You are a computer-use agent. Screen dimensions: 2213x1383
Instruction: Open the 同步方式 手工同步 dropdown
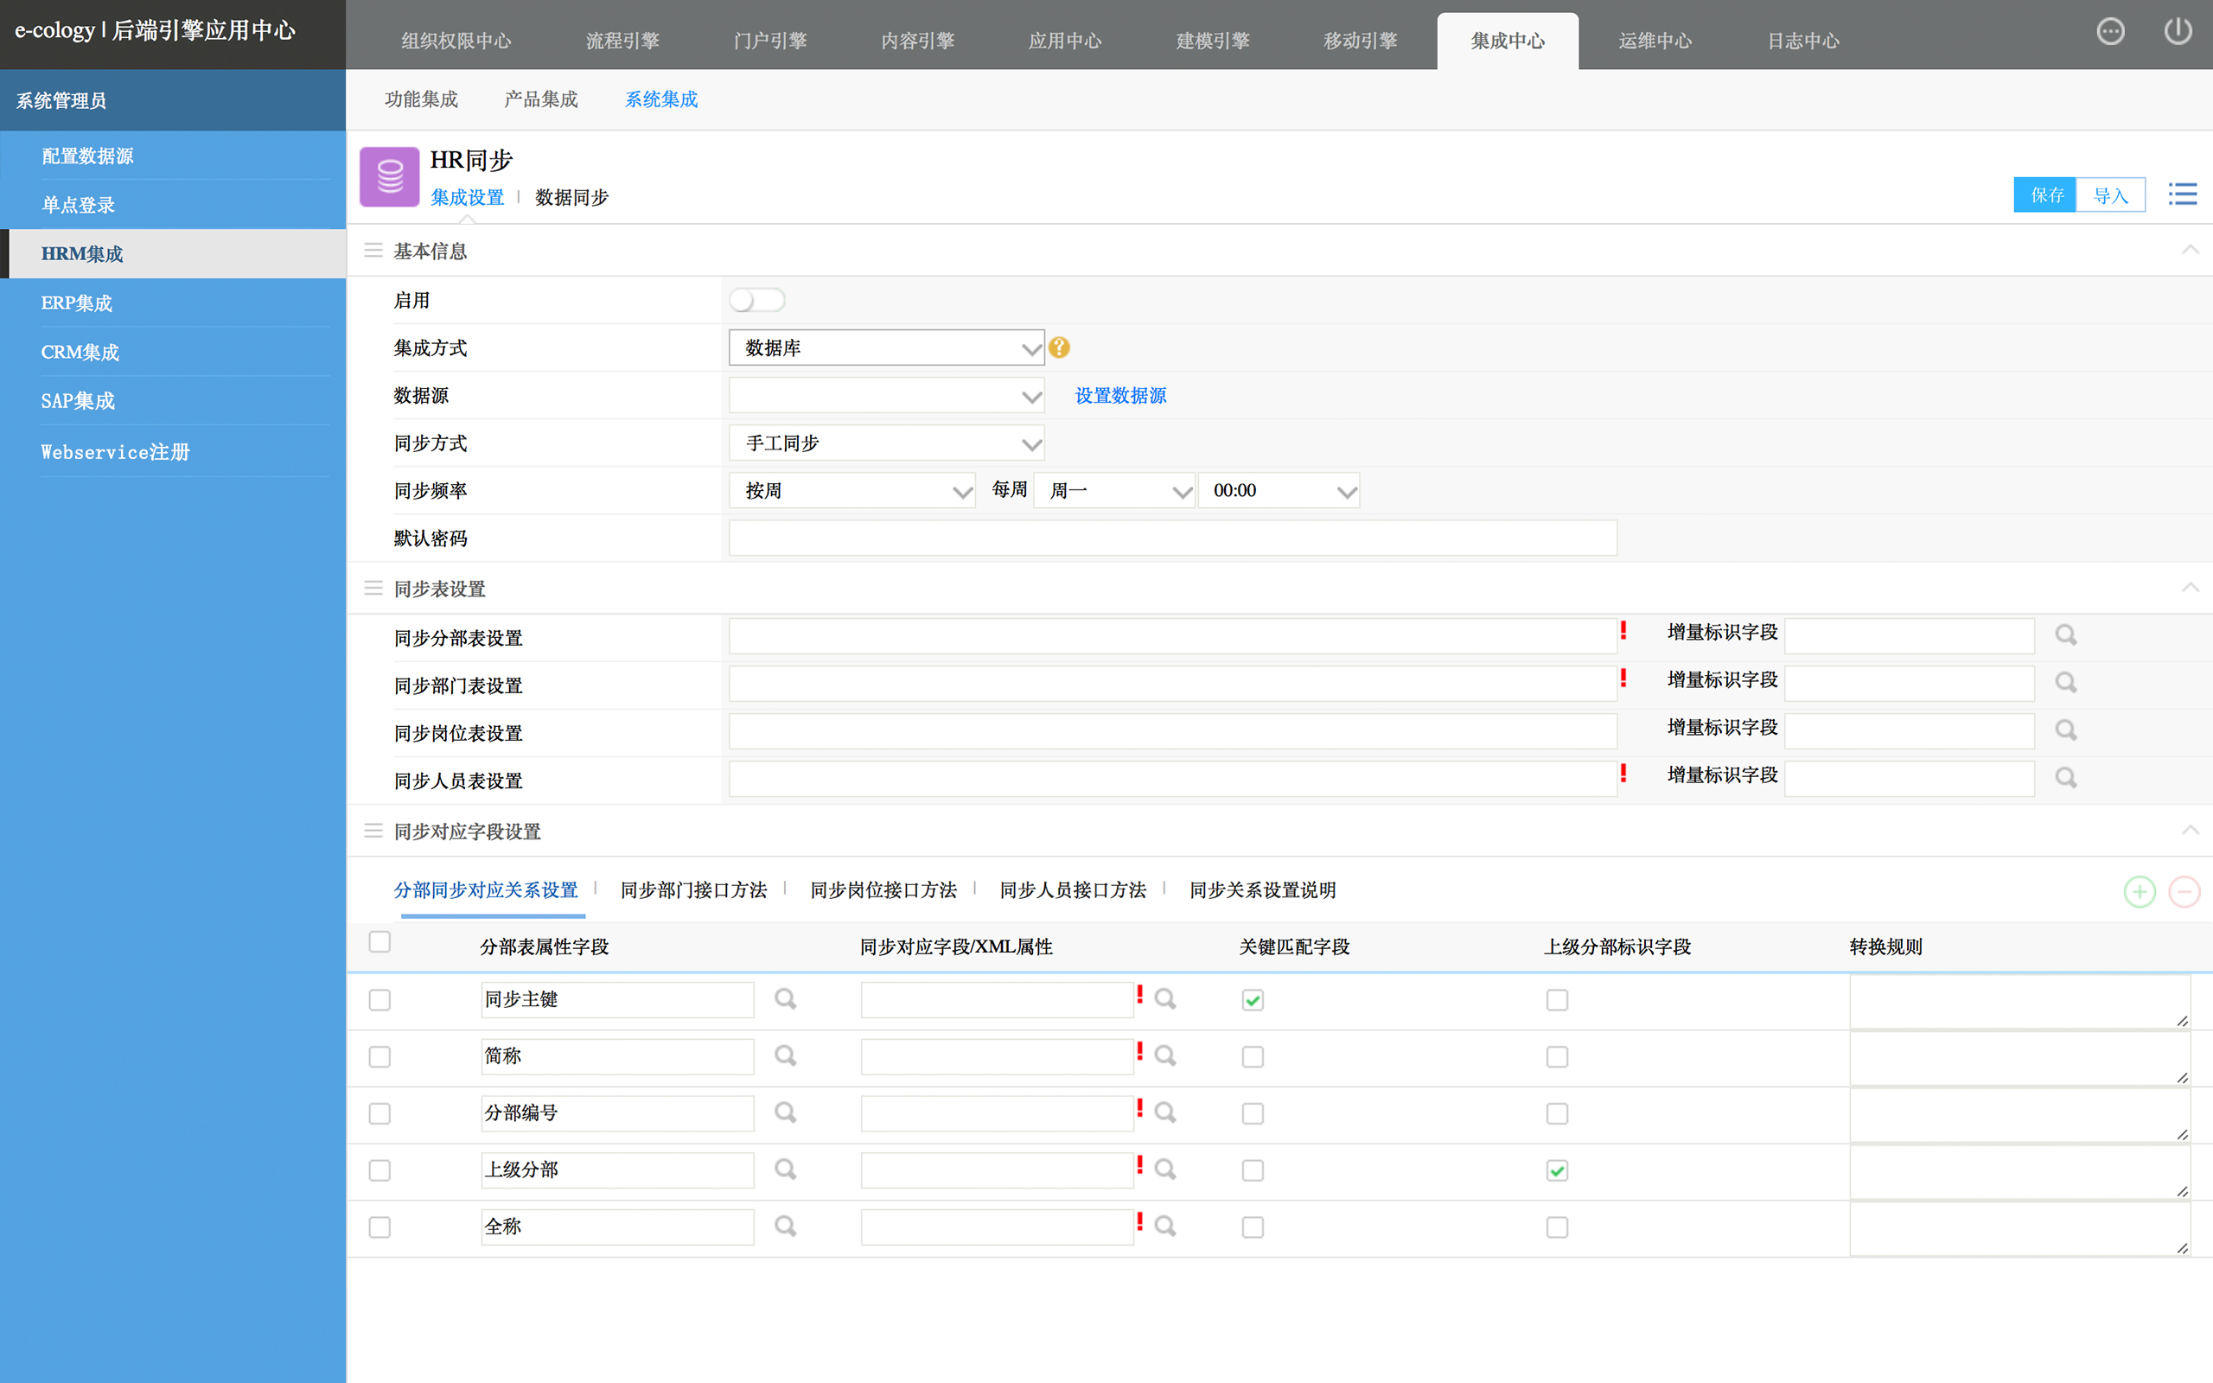[885, 443]
